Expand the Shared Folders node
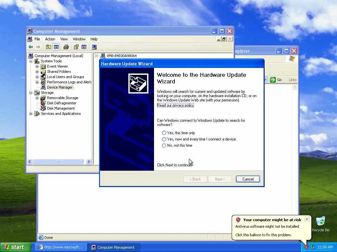The height and width of the screenshot is (252, 337). (37, 72)
